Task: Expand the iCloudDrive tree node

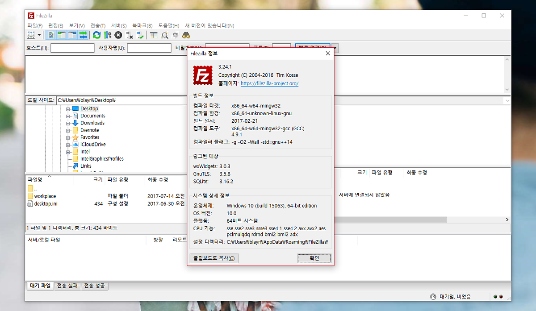Action: click(68, 145)
